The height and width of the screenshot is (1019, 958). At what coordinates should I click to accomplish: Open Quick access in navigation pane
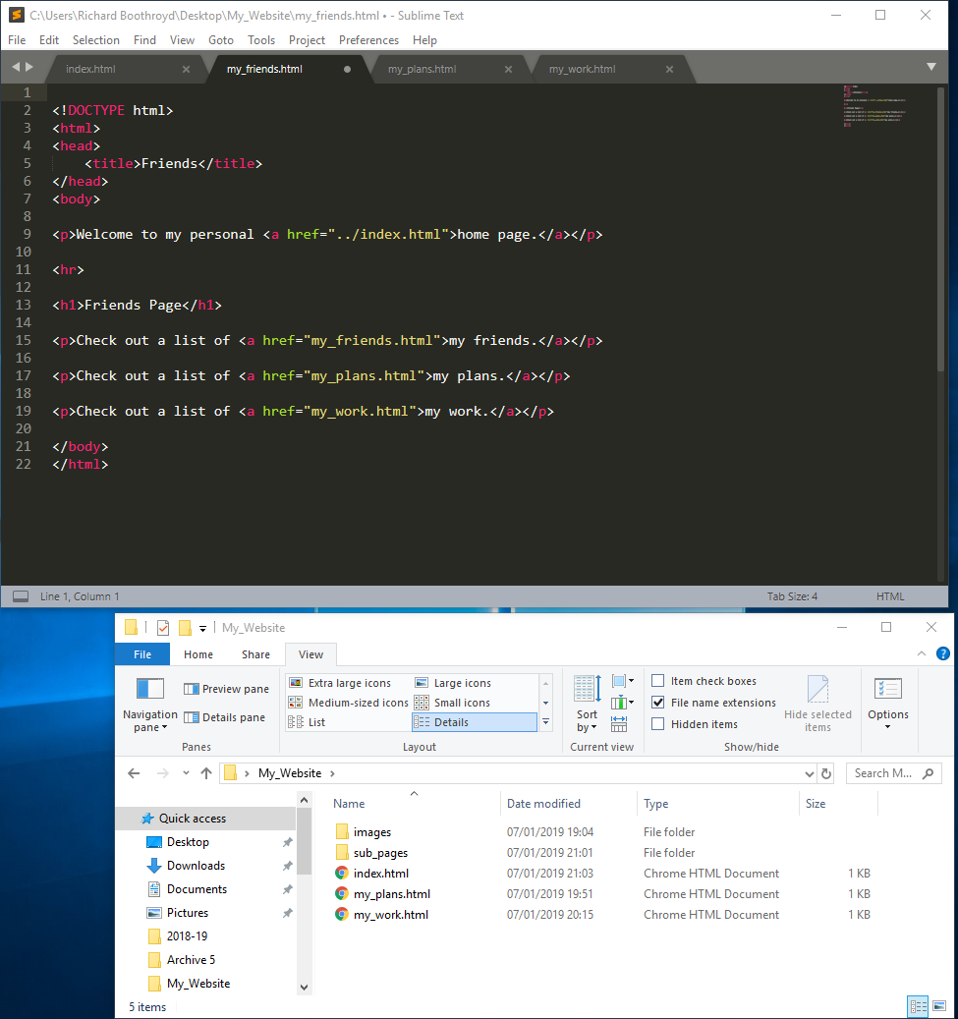(x=193, y=819)
